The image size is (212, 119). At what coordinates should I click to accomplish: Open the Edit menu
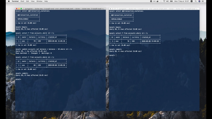[x=28, y=1]
